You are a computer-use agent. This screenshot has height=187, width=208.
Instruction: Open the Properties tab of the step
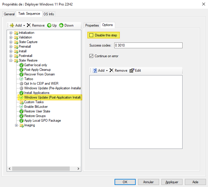[x=92, y=25]
